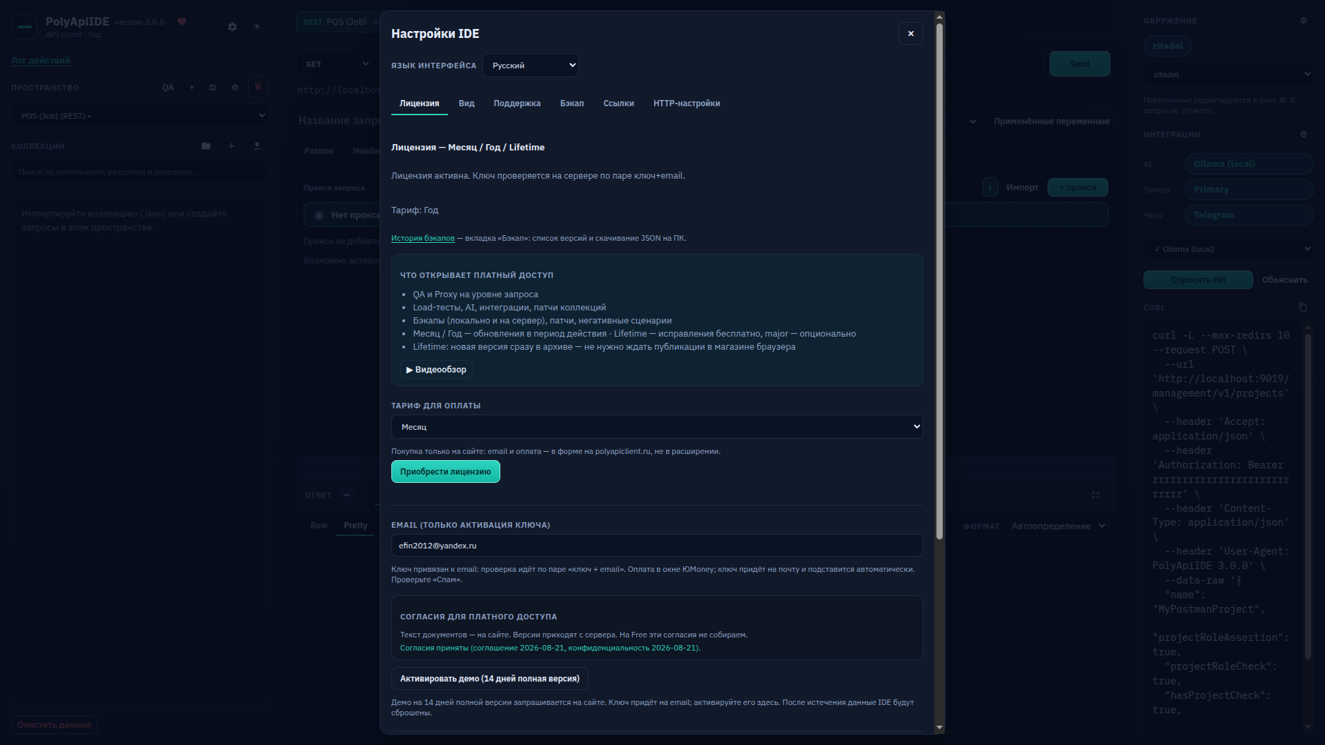The height and width of the screenshot is (745, 1325).
Task: Copy the cURL snippet with copy icon
Action: [x=1302, y=307]
